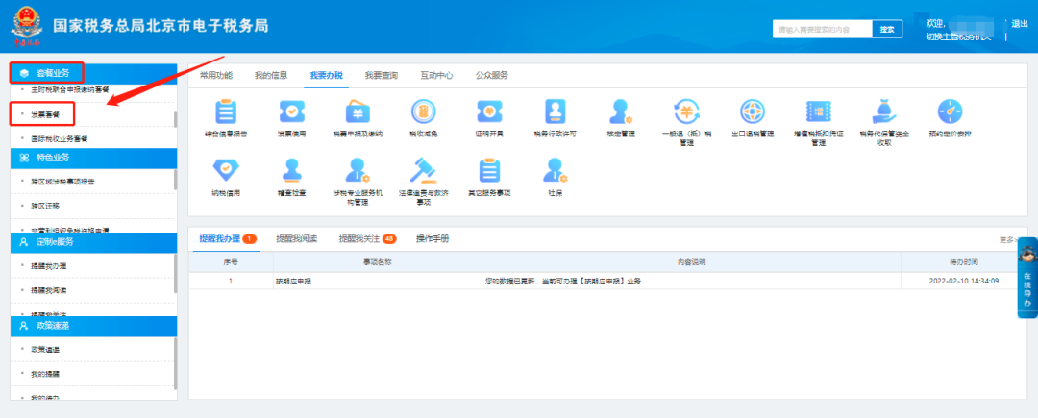This screenshot has height=418, width=1038.
Task: Switch to 我的信息 tab
Action: click(271, 75)
